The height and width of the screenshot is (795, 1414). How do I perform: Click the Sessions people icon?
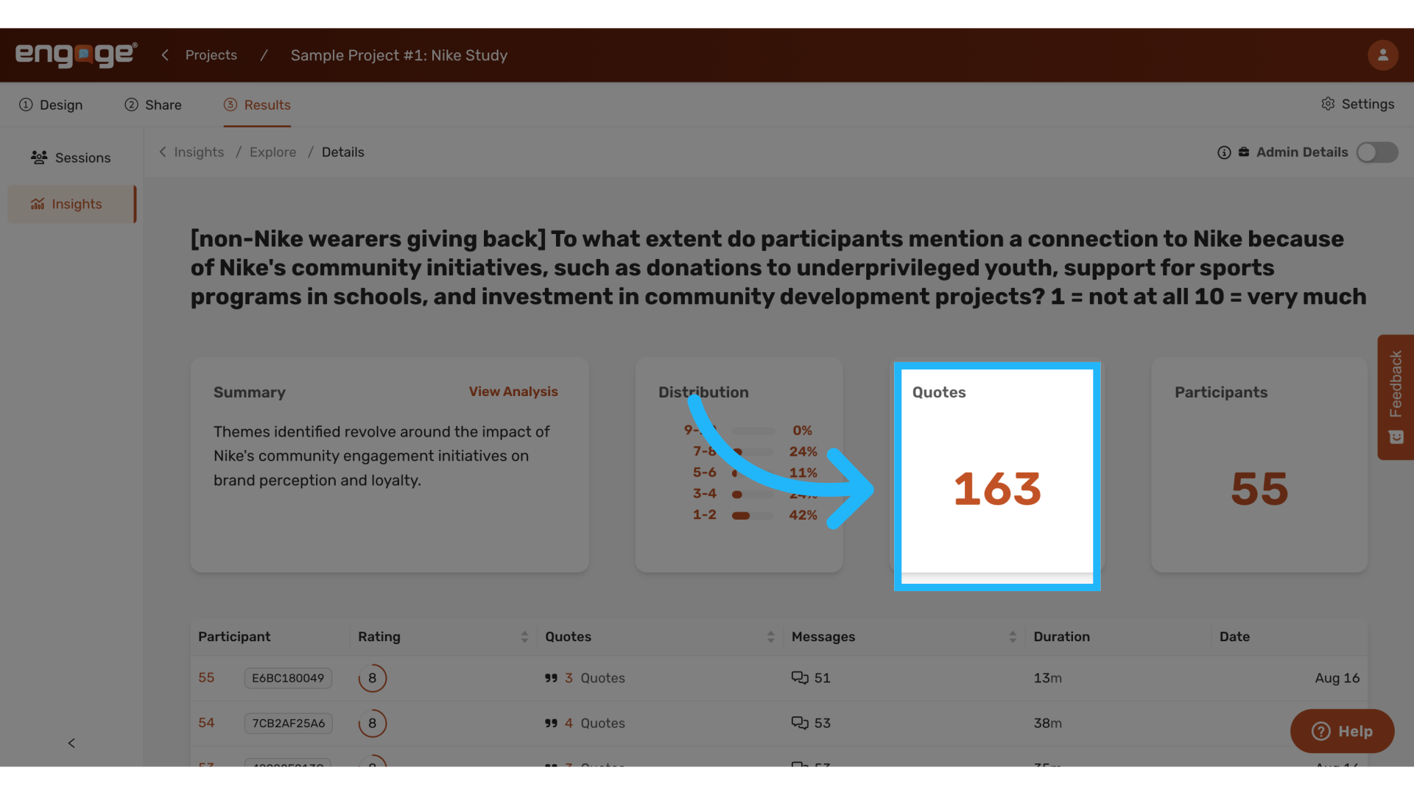click(39, 158)
